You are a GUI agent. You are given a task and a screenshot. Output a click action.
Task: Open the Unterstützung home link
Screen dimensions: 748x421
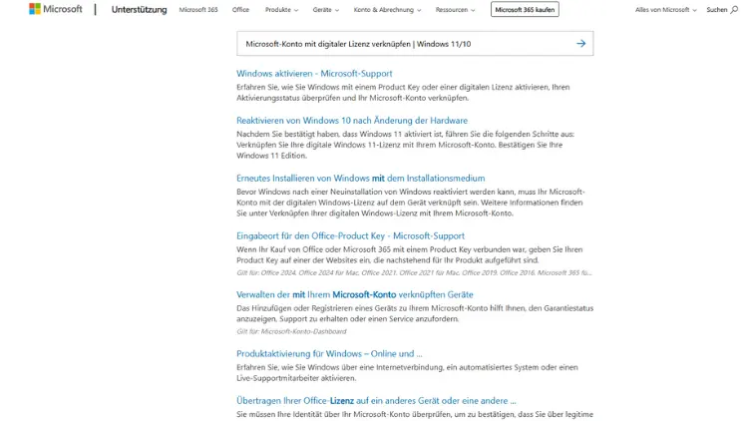tap(139, 10)
